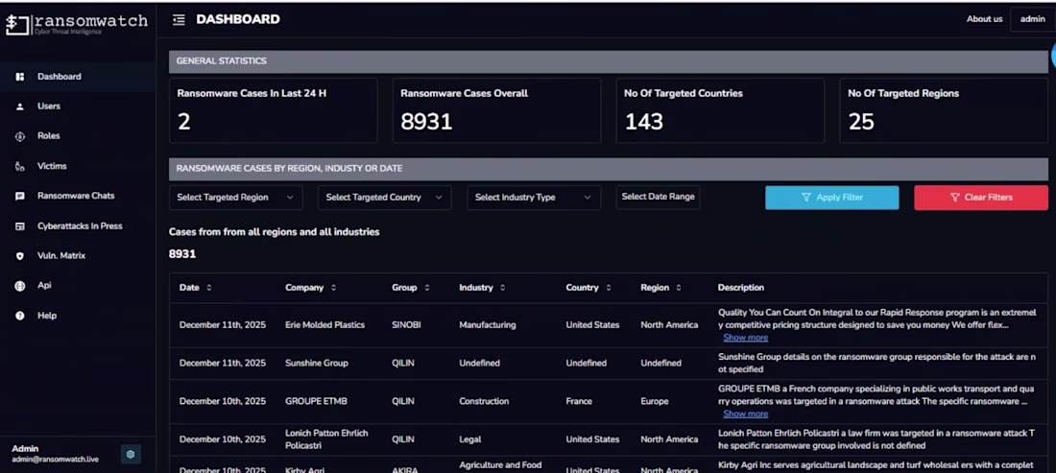1056x473 pixels.
Task: Click GROUPE ETMB company cell
Action: pyautogui.click(x=316, y=401)
